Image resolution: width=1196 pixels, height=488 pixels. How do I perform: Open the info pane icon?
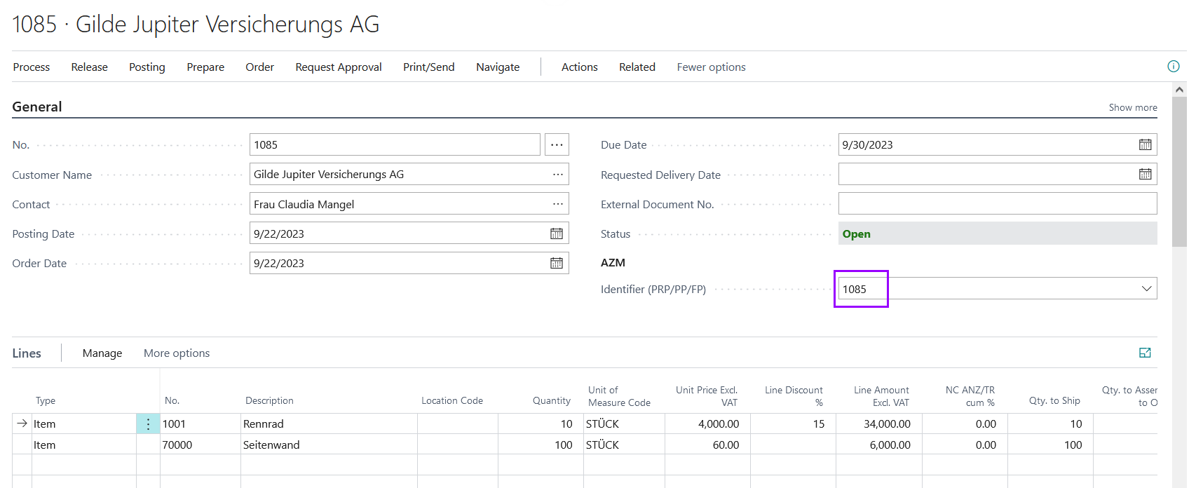coord(1173,67)
